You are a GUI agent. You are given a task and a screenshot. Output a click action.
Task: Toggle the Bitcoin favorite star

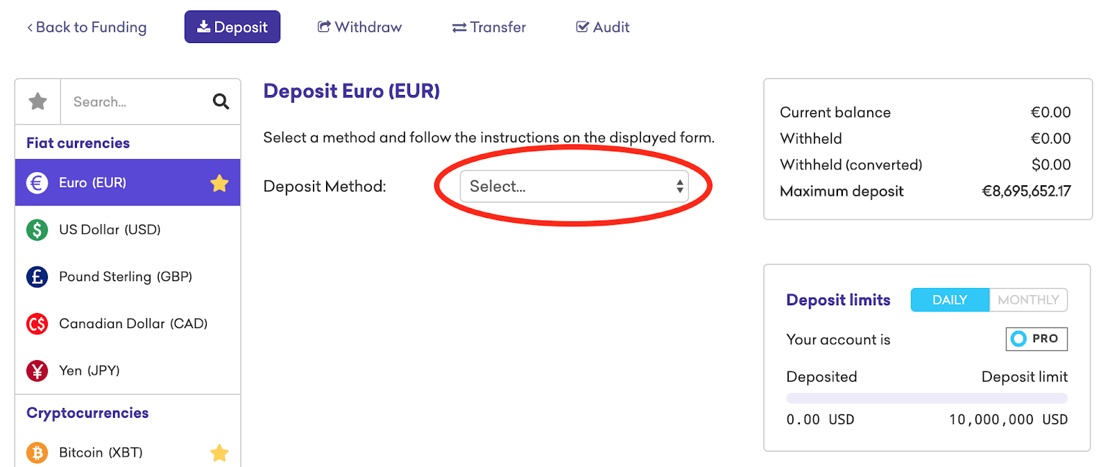[x=219, y=452]
